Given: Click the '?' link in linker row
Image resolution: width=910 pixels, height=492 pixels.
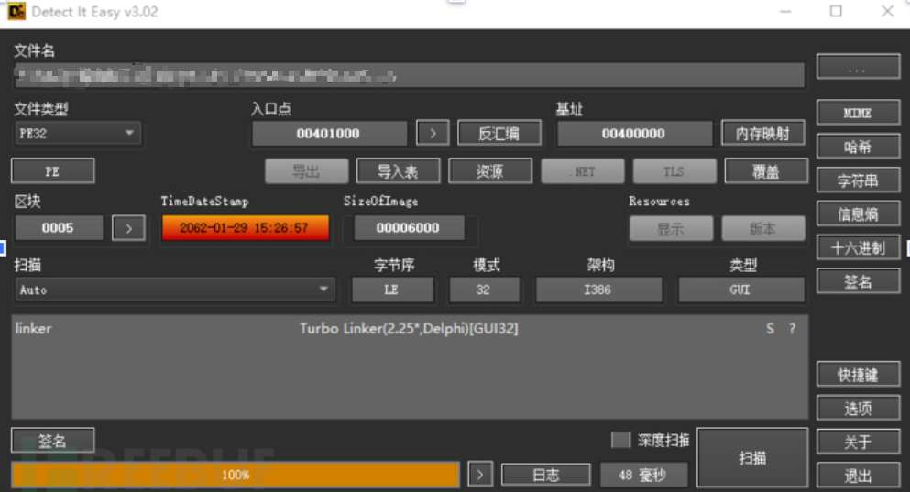Looking at the screenshot, I should pyautogui.click(x=792, y=328).
